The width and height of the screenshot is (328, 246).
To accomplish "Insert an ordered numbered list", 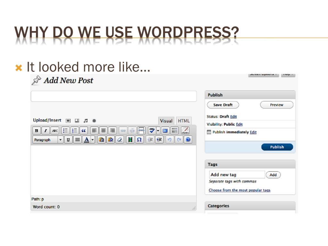I will [74, 131].
